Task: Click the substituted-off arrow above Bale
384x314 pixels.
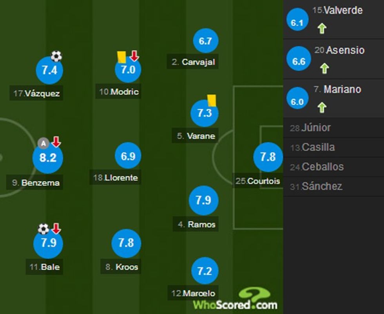Action: pyautogui.click(x=56, y=228)
